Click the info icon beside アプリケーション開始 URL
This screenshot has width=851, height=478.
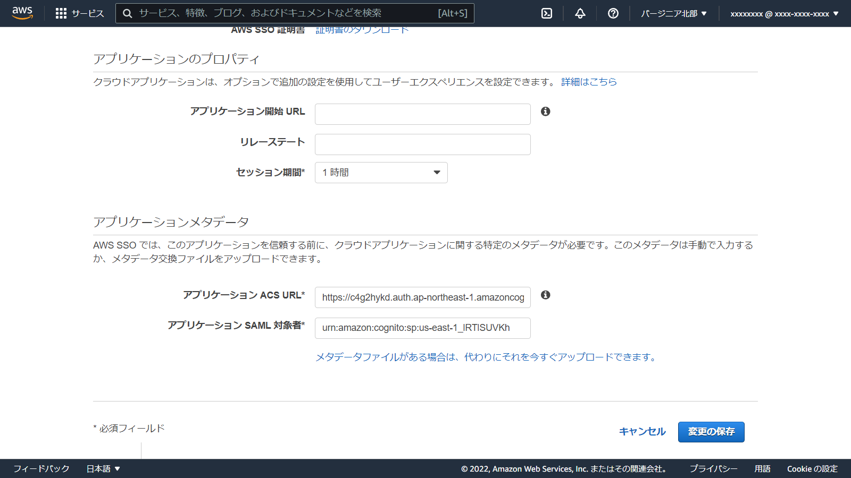coord(546,112)
